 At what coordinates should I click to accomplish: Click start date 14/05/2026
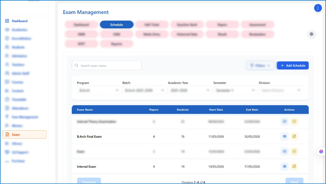coord(216,167)
